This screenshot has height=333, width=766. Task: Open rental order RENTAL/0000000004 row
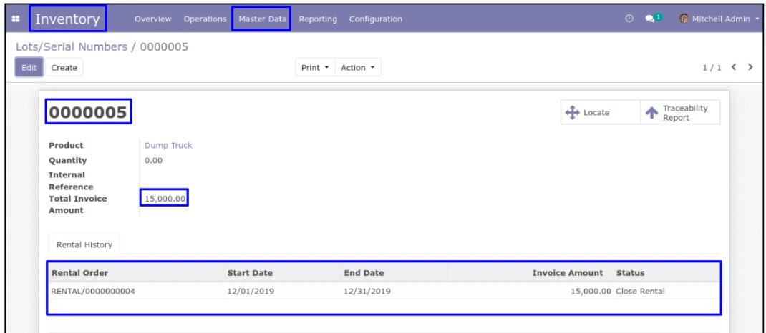point(93,291)
